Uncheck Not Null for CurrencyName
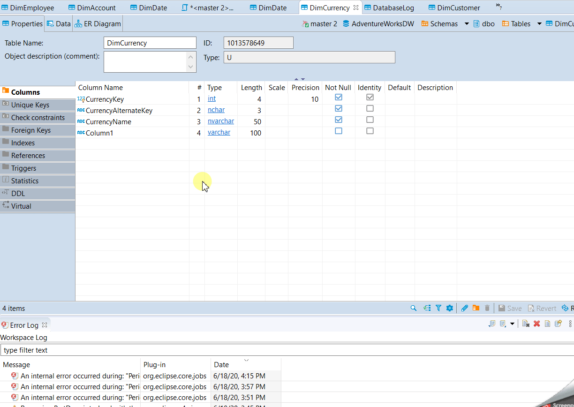The image size is (574, 407). click(338, 120)
